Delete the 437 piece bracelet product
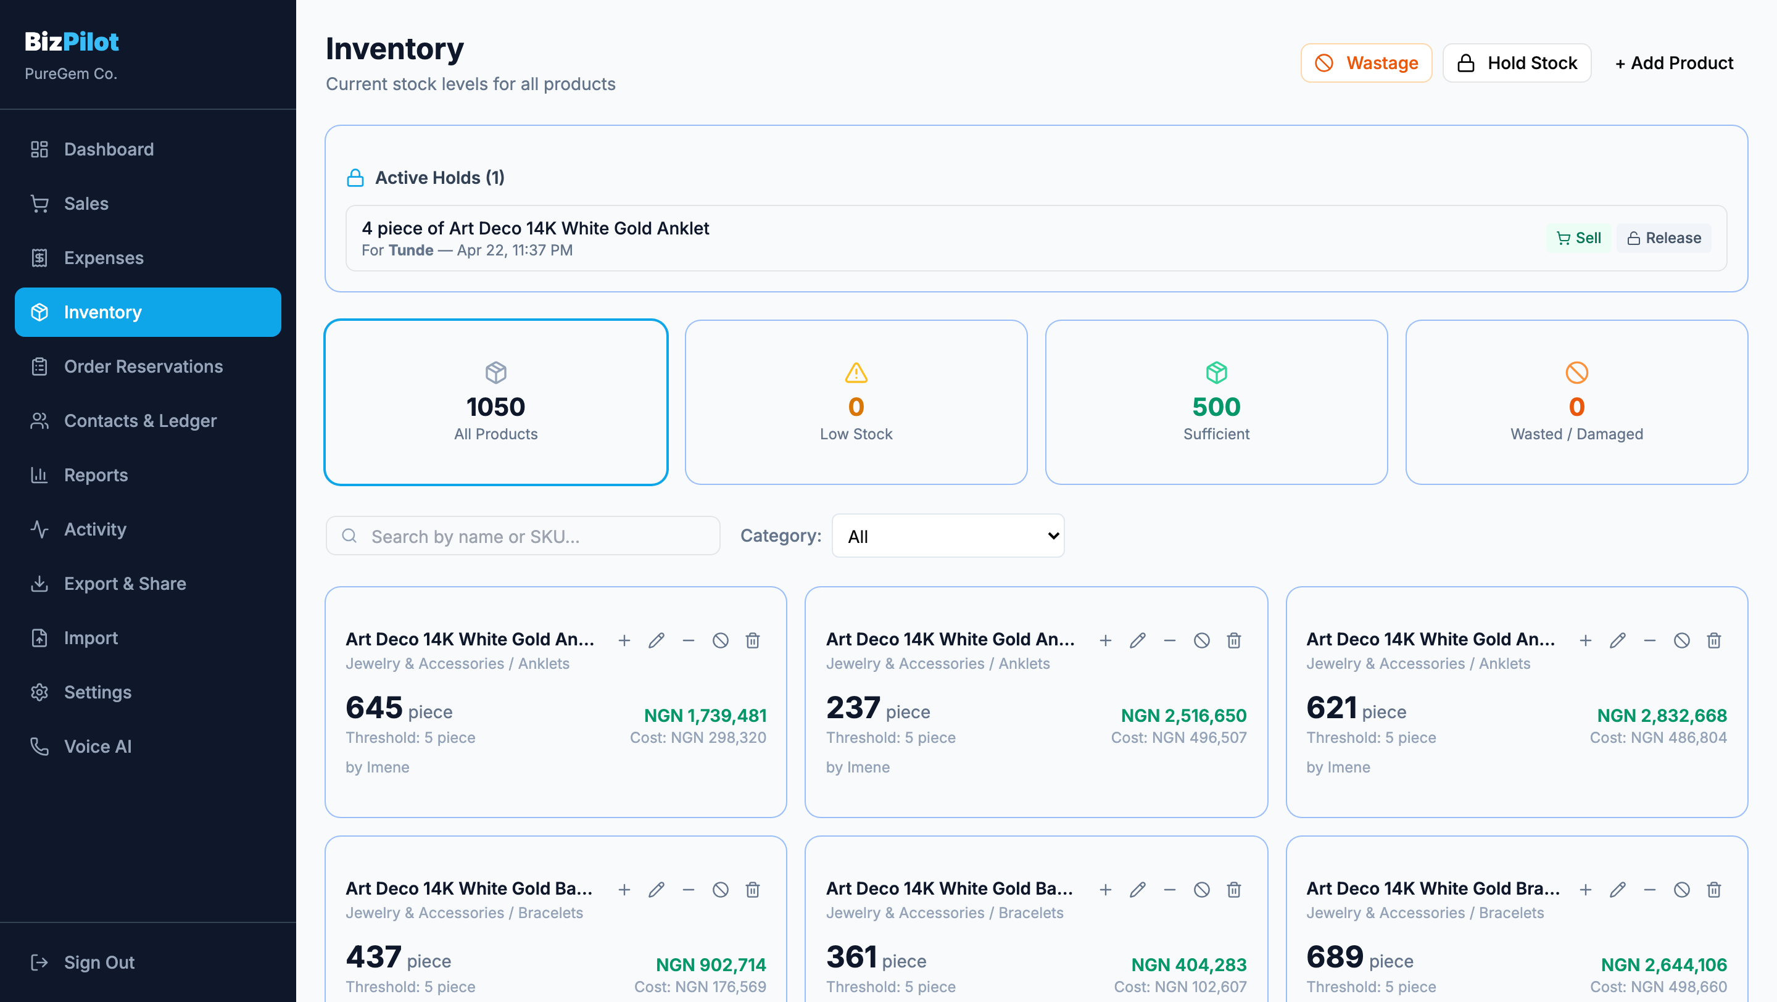The height and width of the screenshot is (1002, 1777). 753,890
